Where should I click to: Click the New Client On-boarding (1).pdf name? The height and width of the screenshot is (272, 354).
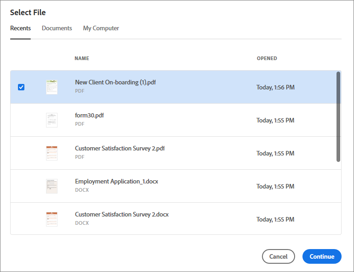(x=115, y=83)
